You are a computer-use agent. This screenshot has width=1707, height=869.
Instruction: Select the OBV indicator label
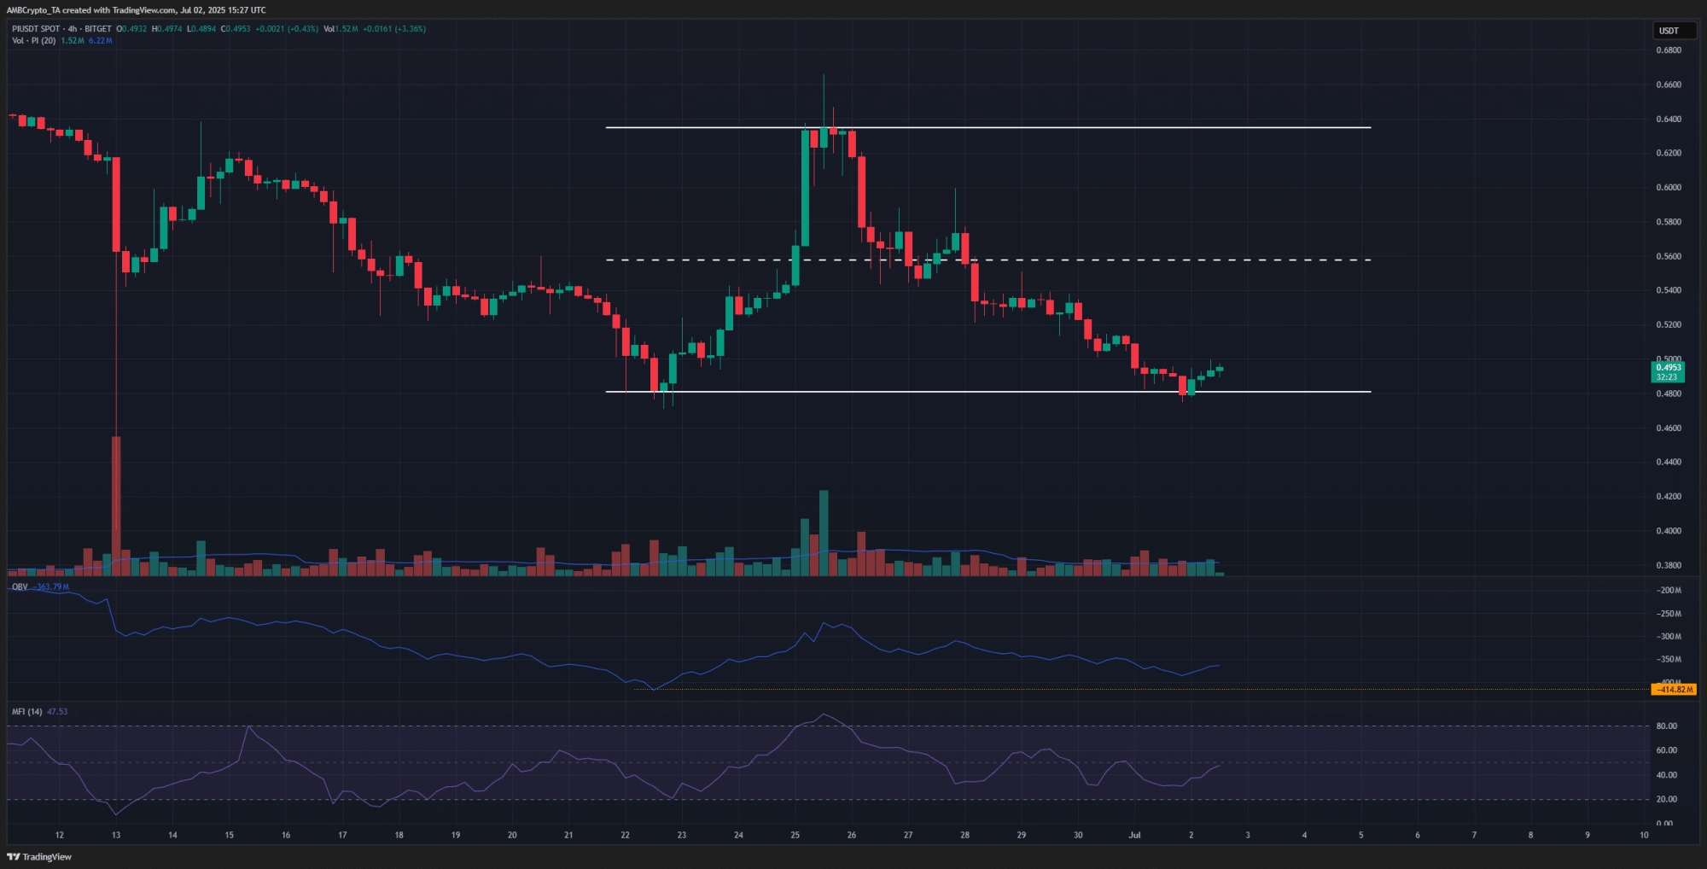click(x=20, y=587)
